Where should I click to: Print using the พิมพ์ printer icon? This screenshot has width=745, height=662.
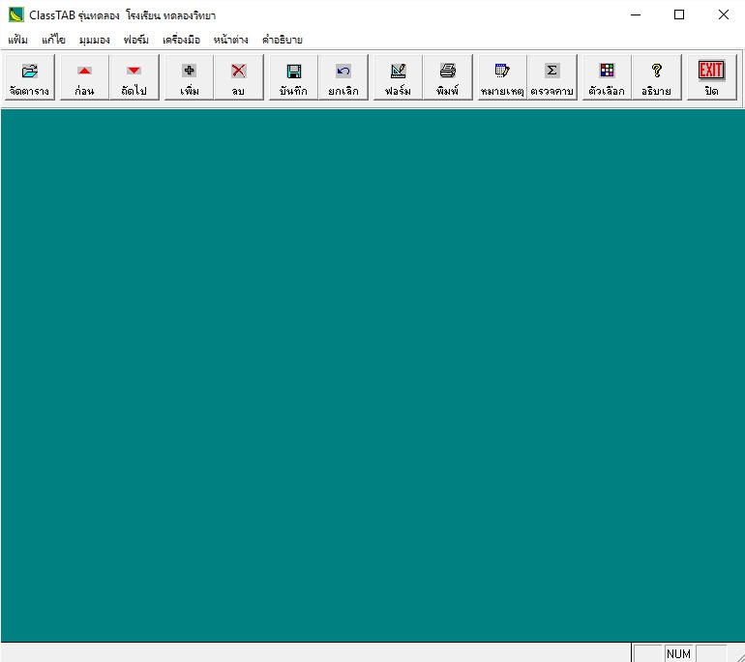[x=448, y=77]
